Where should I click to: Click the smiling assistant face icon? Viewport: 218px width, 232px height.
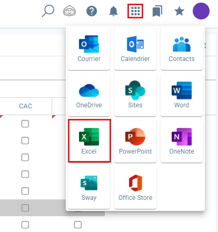pyautogui.click(x=70, y=11)
